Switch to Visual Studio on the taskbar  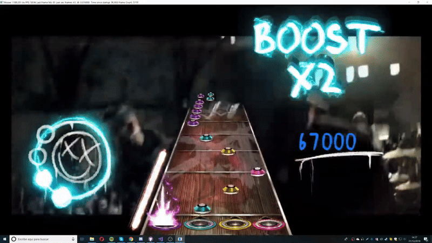point(160,239)
